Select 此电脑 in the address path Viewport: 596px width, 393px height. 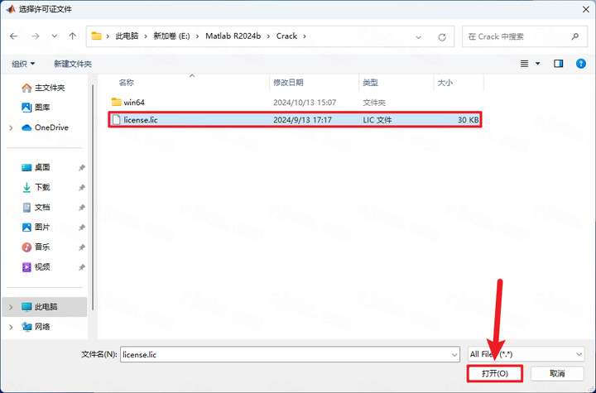(127, 36)
